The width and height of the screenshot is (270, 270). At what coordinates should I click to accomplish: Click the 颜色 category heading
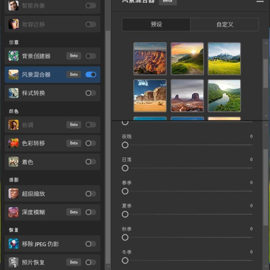14,111
